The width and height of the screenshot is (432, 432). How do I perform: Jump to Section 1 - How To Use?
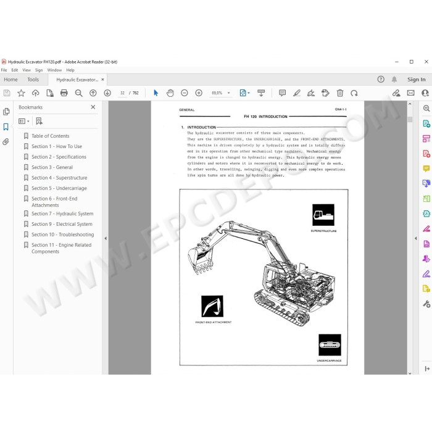(x=57, y=146)
